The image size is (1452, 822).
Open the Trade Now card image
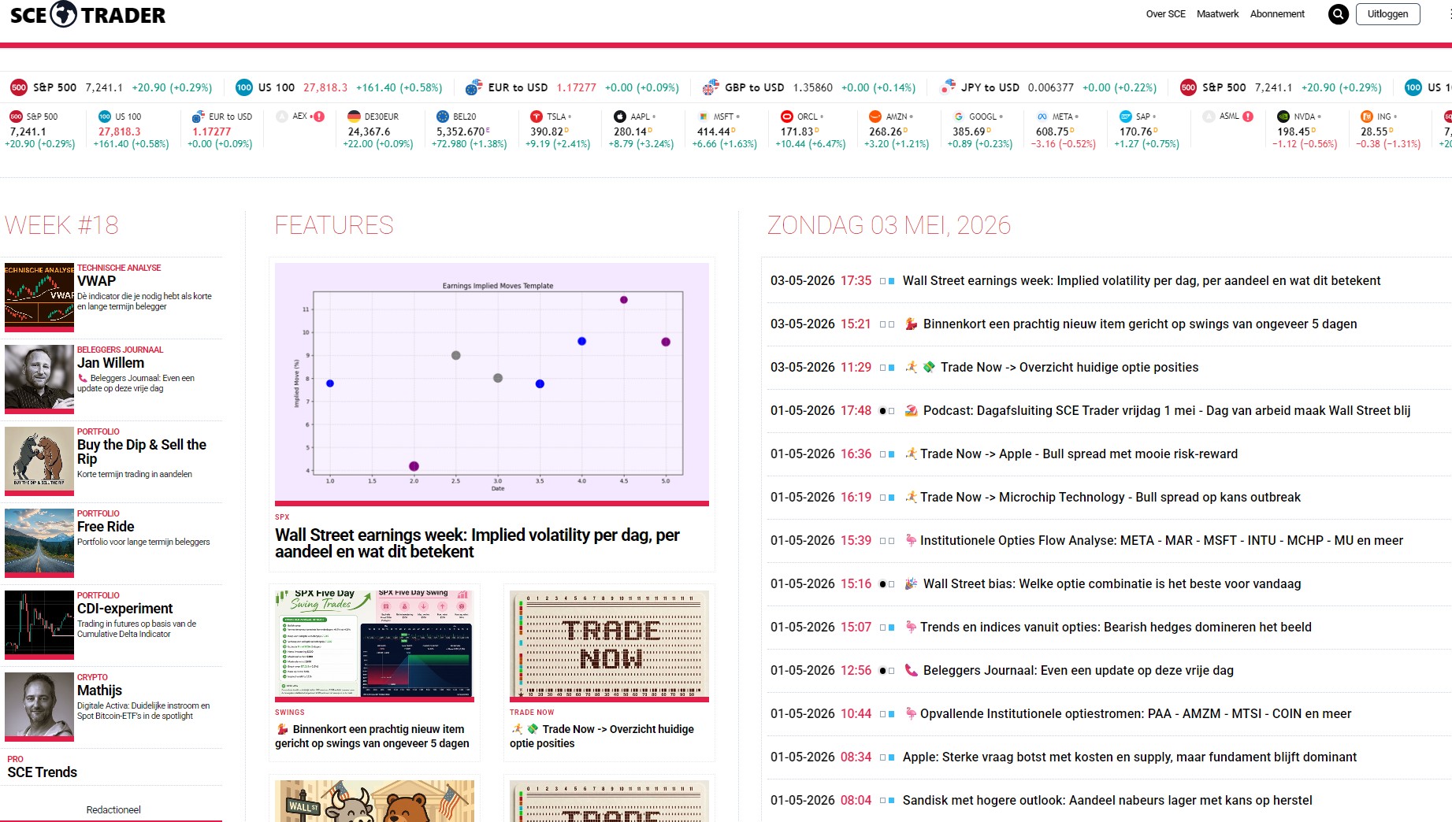tap(609, 646)
